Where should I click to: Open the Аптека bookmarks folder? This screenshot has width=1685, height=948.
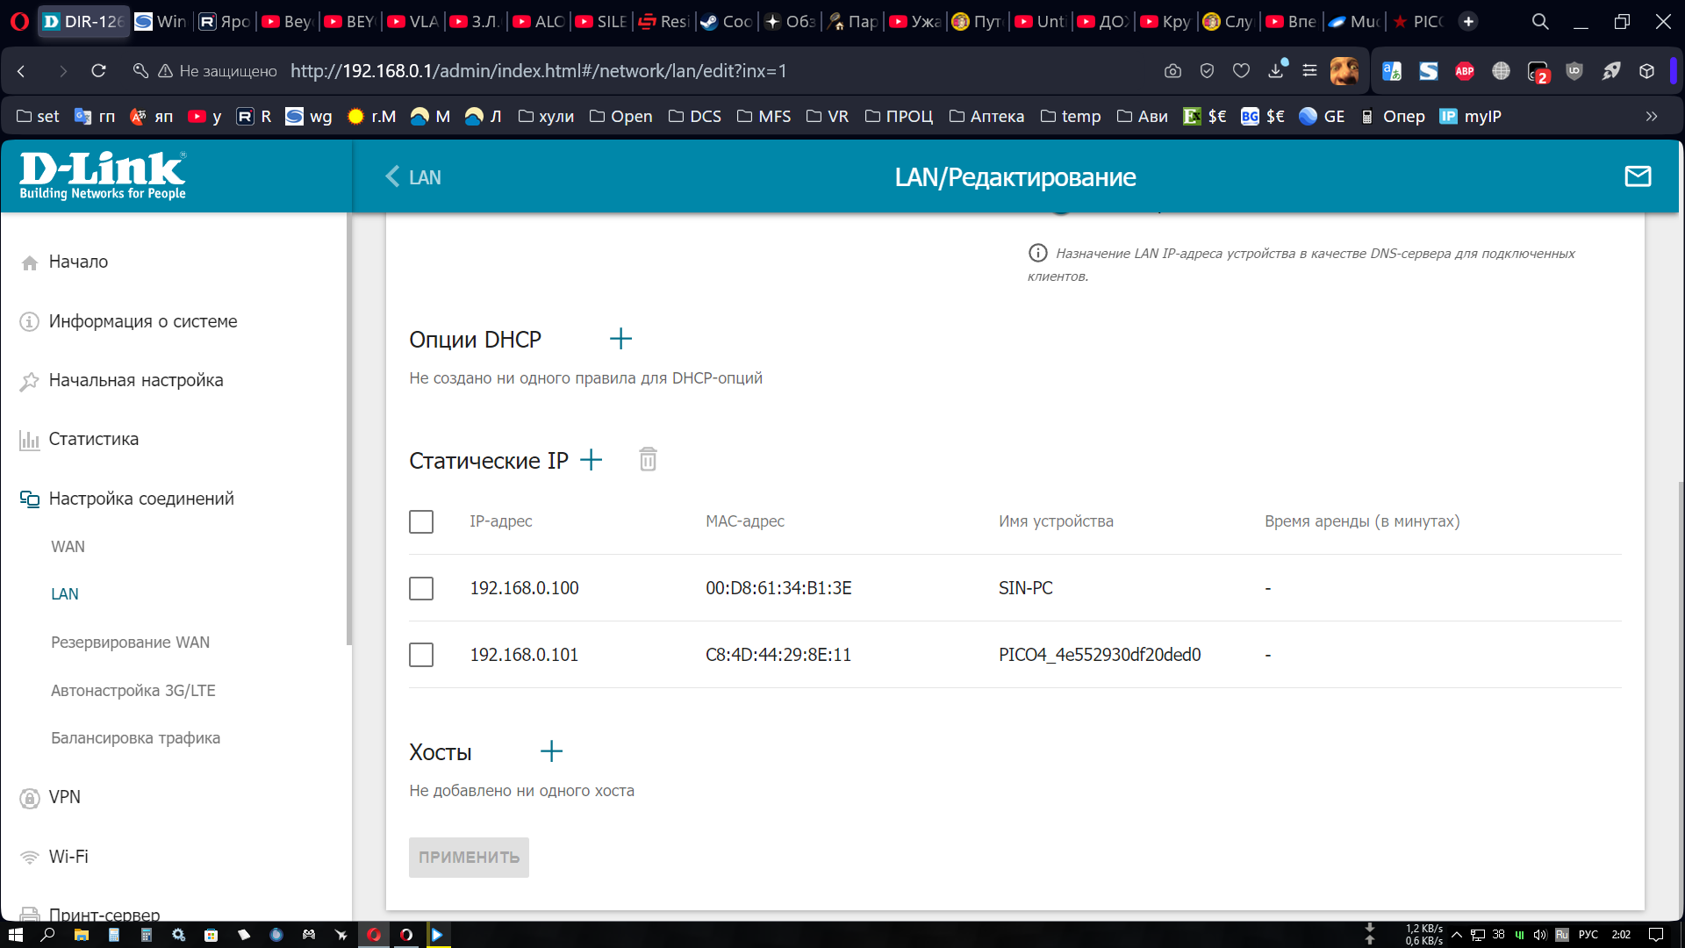click(x=986, y=116)
